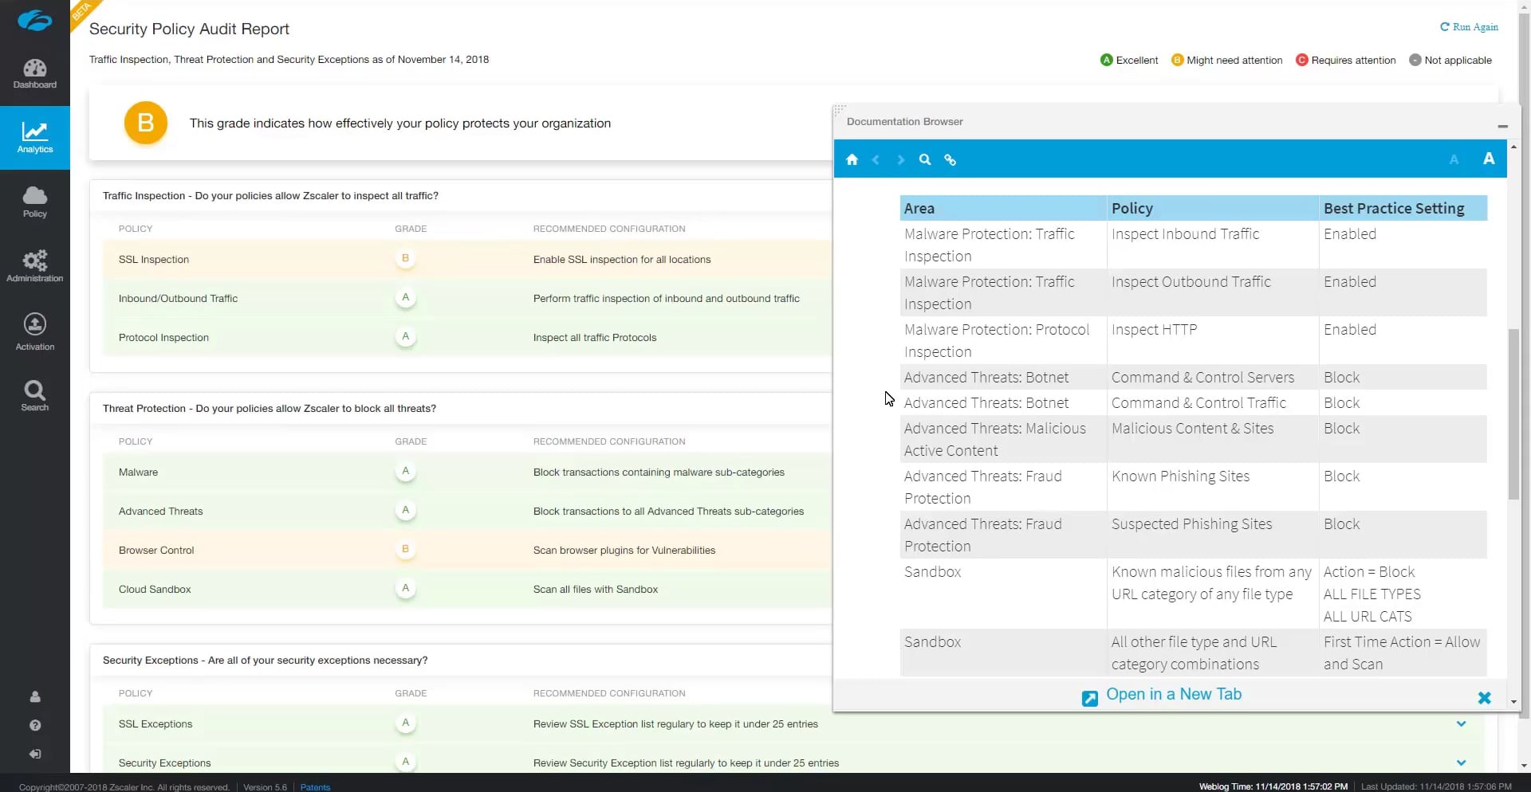Close the Documentation Browser with blue X
Screen dimensions: 1531x792
click(x=1484, y=698)
